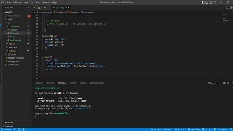Open App.js file in the explorer tree
233x131 pixels.
[x=12, y=44]
